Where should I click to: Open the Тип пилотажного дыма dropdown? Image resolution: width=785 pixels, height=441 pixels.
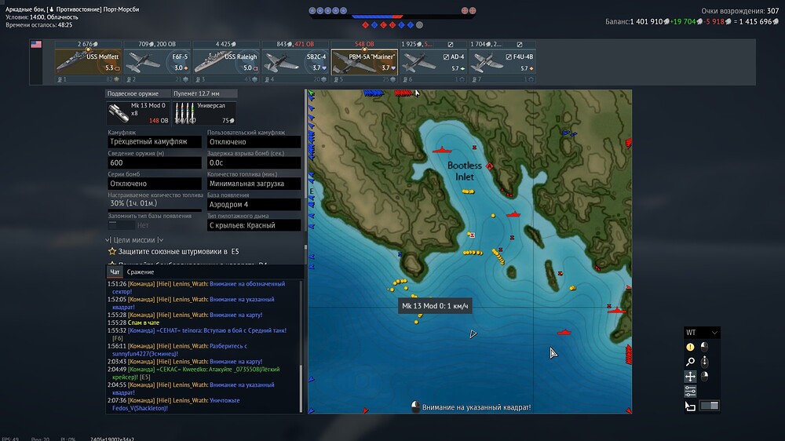coord(254,225)
